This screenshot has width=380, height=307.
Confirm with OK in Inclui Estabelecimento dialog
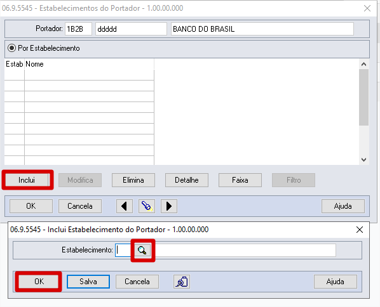point(39,282)
